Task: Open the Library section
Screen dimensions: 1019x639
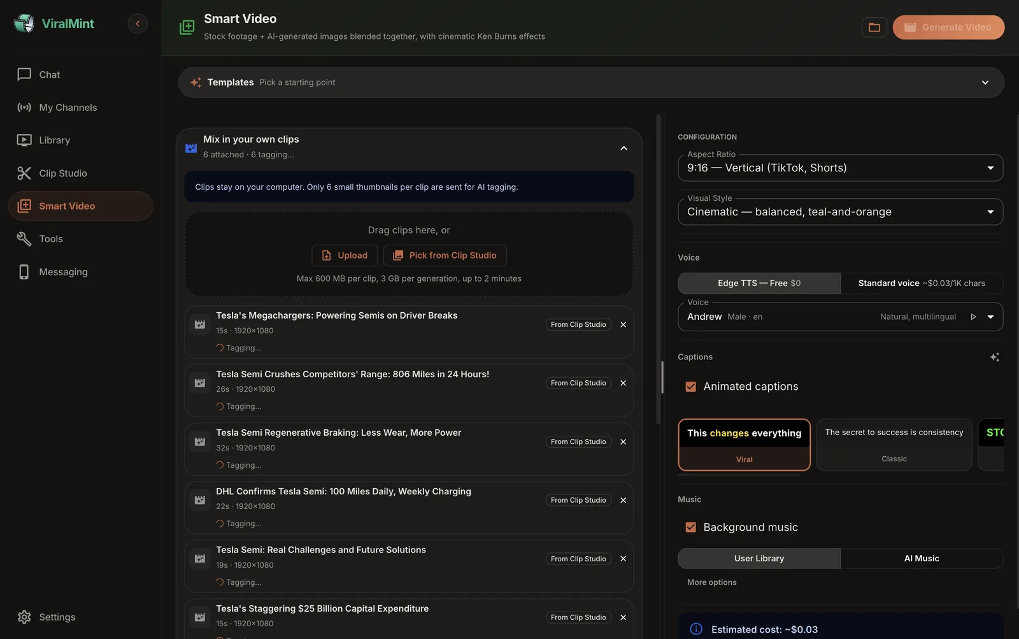Action: pos(80,140)
